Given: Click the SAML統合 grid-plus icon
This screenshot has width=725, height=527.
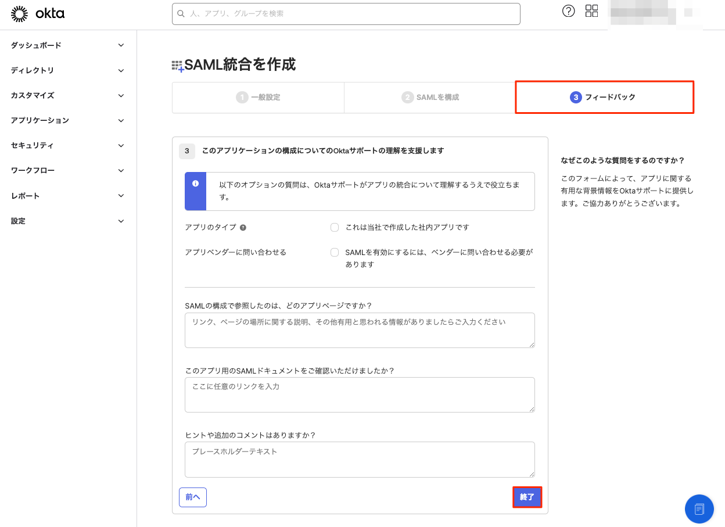Looking at the screenshot, I should click(x=177, y=66).
